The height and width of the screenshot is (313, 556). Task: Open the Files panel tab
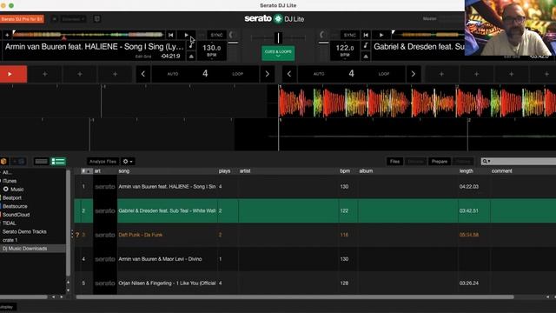[394, 162]
